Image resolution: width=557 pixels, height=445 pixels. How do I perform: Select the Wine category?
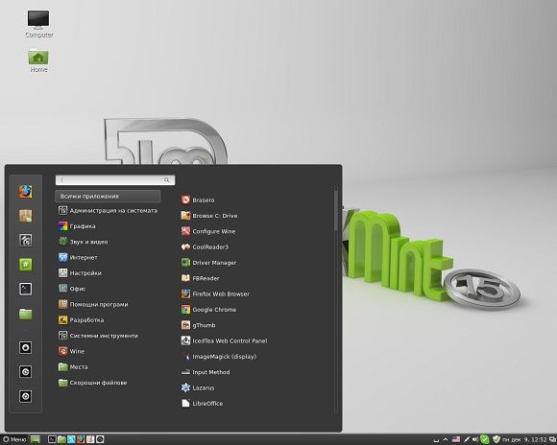pos(71,351)
